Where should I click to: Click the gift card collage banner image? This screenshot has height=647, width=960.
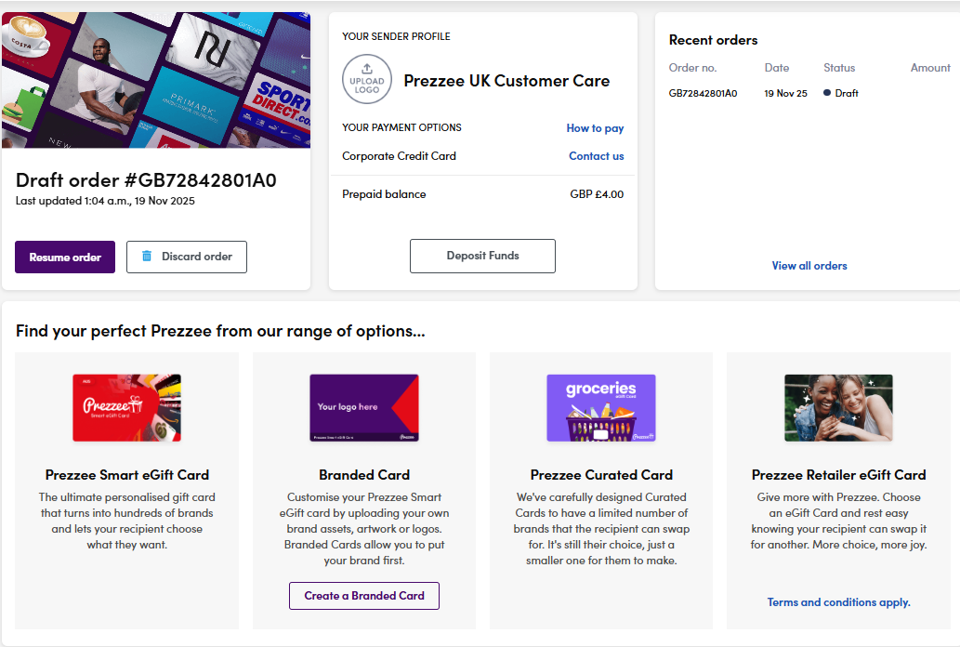pyautogui.click(x=156, y=80)
